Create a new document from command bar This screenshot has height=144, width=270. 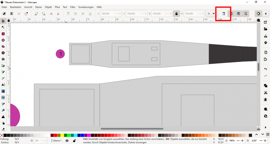[265, 22]
